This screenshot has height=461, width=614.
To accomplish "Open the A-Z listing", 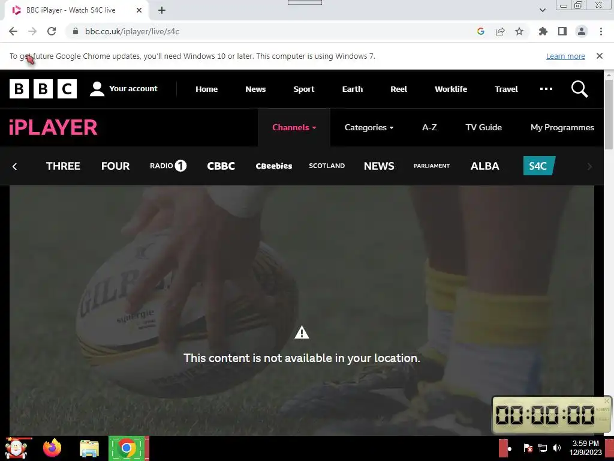I will tap(429, 127).
